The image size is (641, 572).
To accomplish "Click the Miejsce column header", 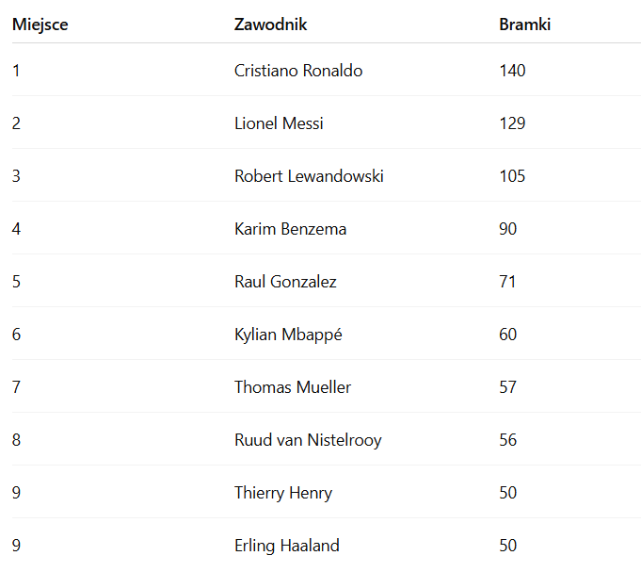I will coord(40,25).
